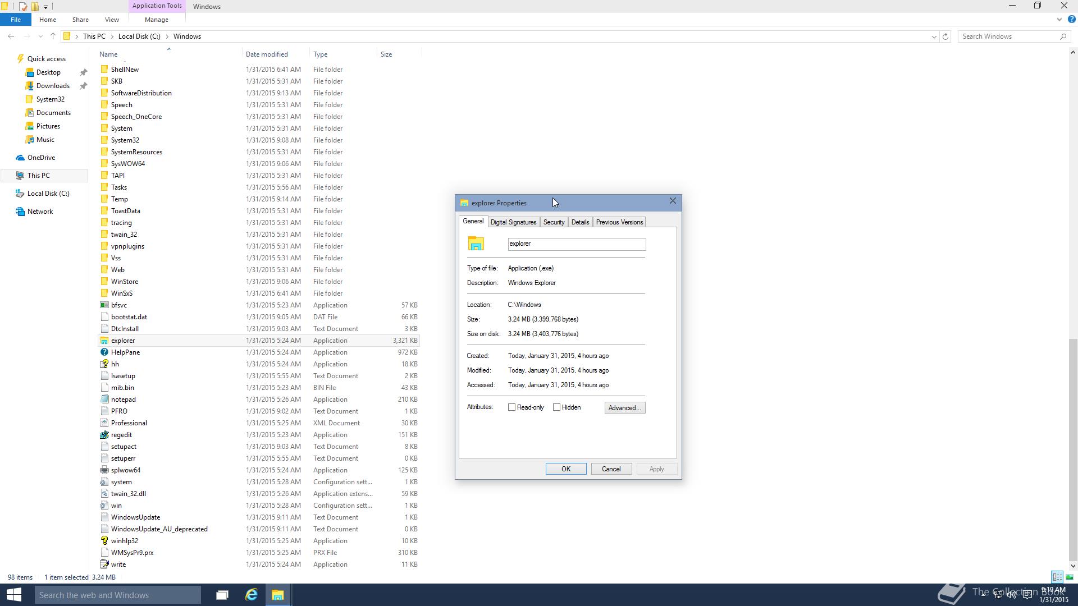
Task: Select OneDrive in navigation pane
Action: click(41, 158)
